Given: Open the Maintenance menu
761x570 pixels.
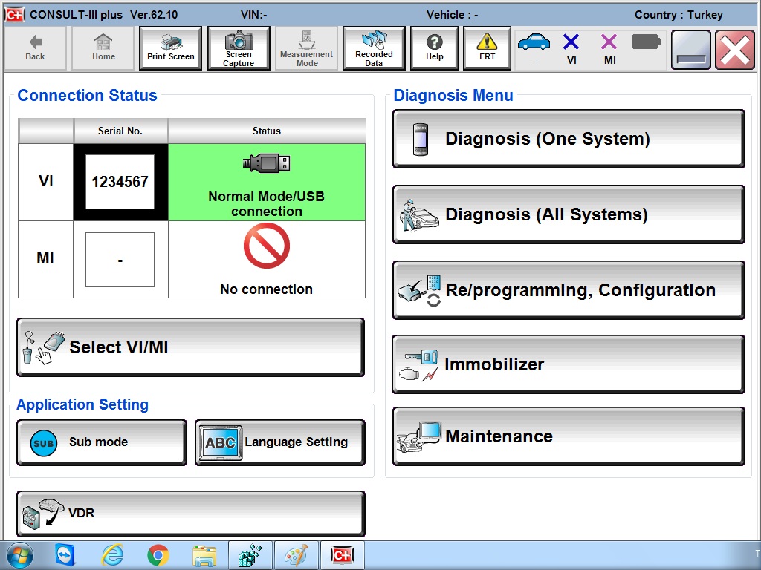Looking at the screenshot, I should coord(569,436).
